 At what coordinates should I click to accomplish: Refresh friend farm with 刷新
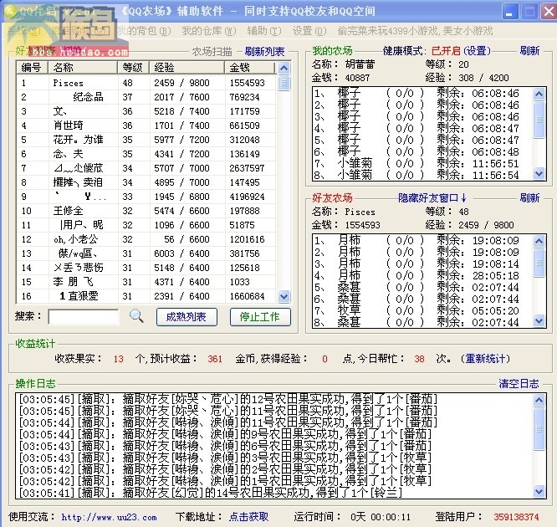click(x=529, y=197)
